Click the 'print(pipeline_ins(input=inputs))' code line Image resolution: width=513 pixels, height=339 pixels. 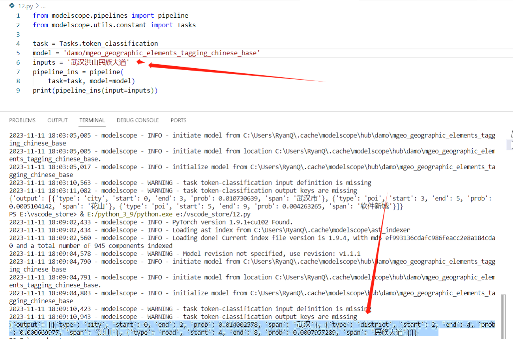95,91
